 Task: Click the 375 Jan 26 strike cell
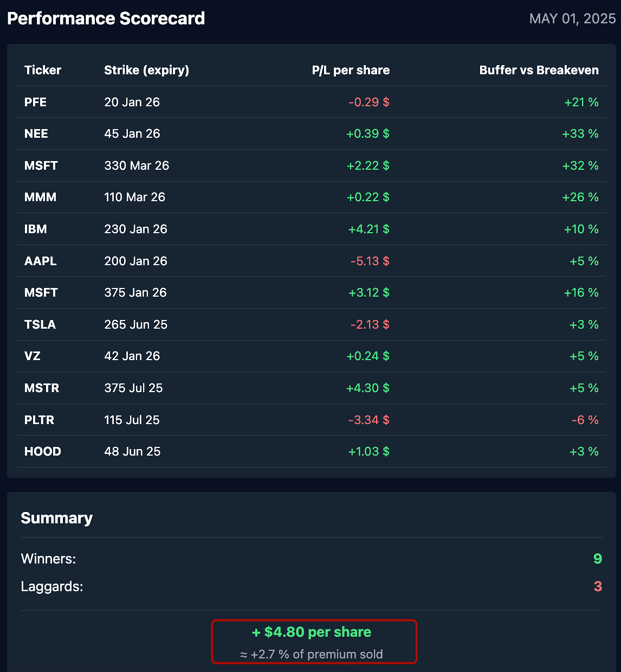click(x=135, y=292)
